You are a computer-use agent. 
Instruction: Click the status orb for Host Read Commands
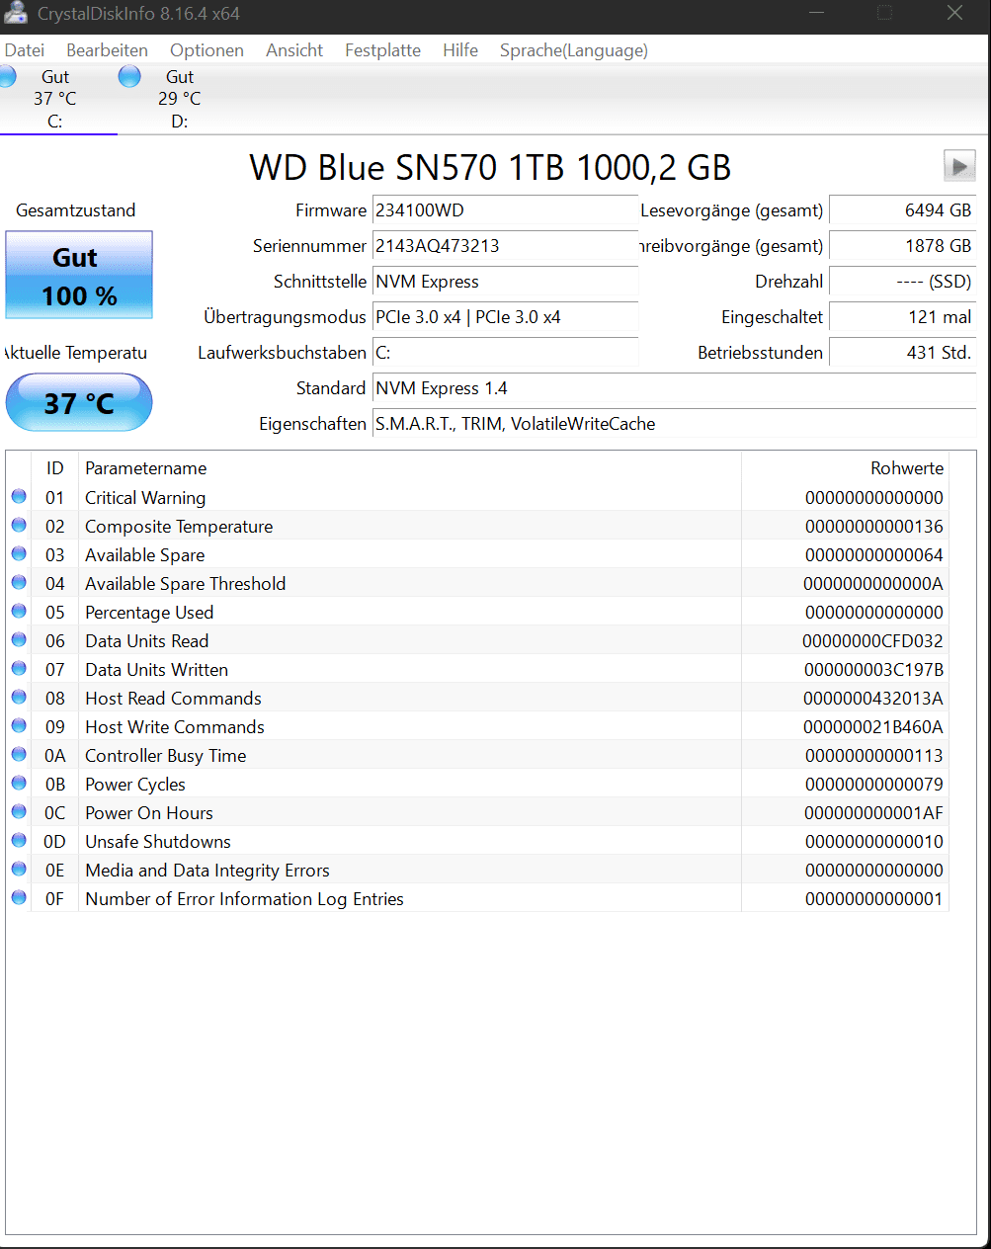(19, 697)
